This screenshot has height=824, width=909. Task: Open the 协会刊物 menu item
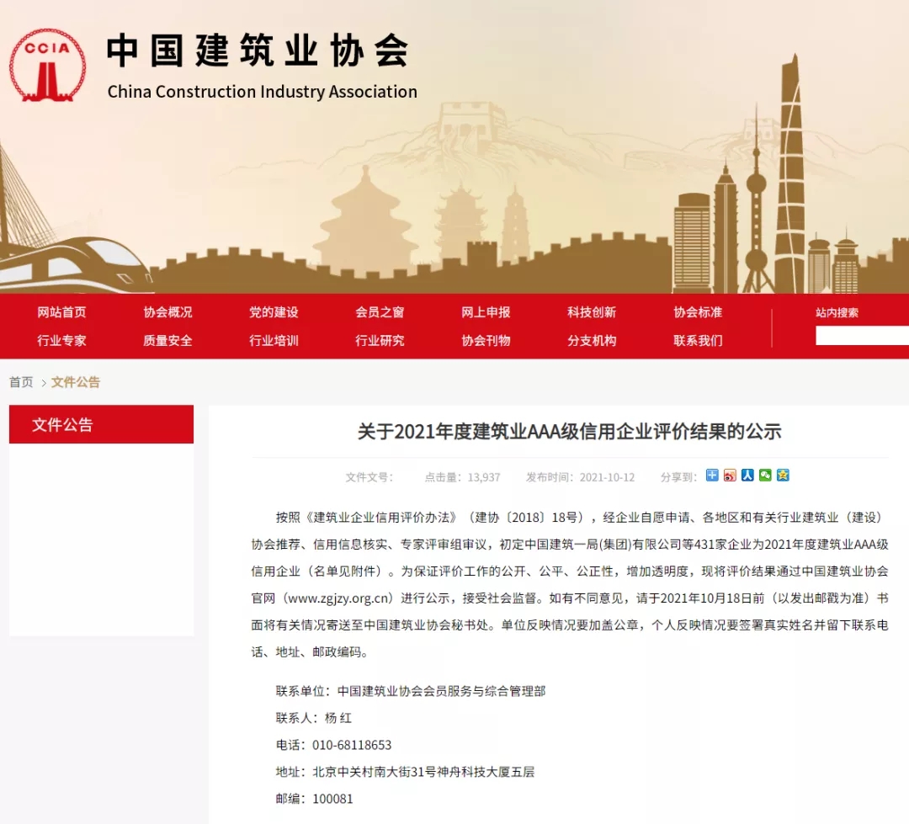pos(486,340)
